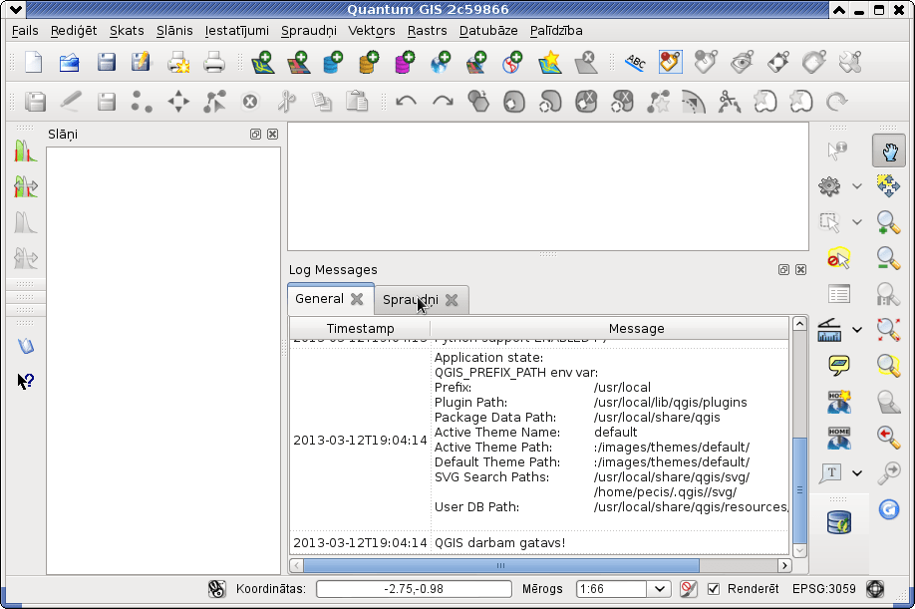
Task: Click the What's This help cursor icon
Action: tap(26, 382)
